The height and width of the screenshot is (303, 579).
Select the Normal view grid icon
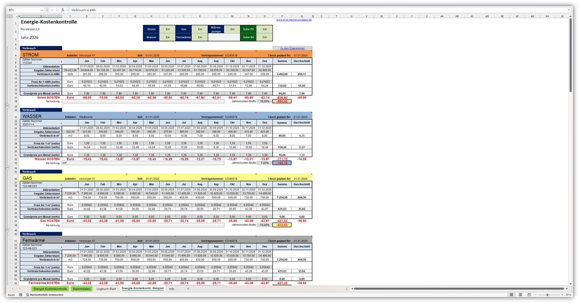(x=511, y=295)
